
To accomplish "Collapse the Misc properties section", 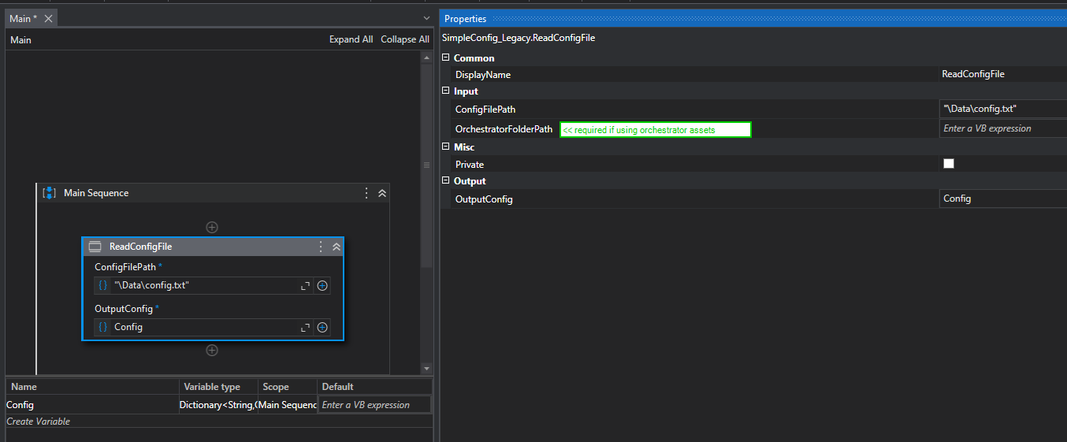I will tap(446, 147).
